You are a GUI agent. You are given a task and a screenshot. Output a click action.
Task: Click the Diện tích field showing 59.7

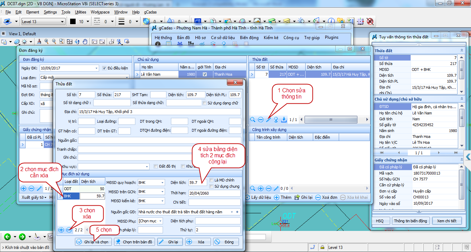pos(198,183)
